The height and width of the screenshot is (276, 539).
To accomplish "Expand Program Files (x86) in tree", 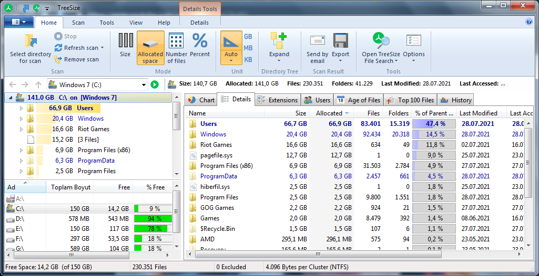I will point(21,150).
